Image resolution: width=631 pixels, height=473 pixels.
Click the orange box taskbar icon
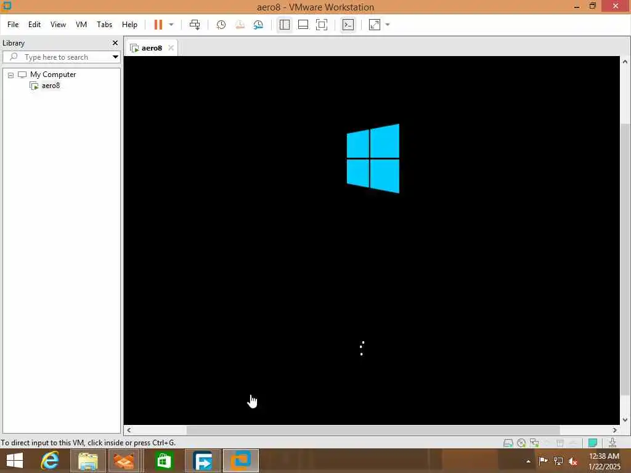pos(124,461)
